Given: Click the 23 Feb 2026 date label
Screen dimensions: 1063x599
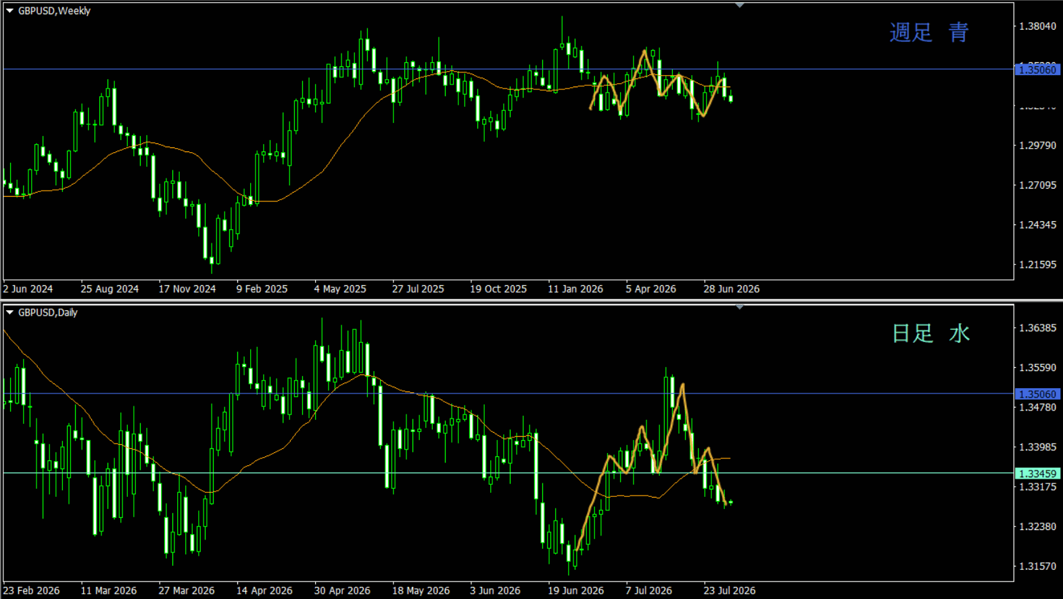Looking at the screenshot, I should tap(31, 590).
